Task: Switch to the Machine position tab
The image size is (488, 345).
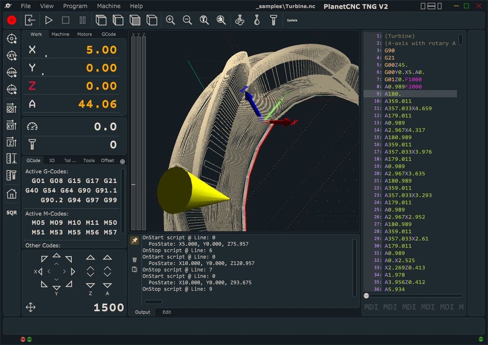Action: tap(60, 34)
